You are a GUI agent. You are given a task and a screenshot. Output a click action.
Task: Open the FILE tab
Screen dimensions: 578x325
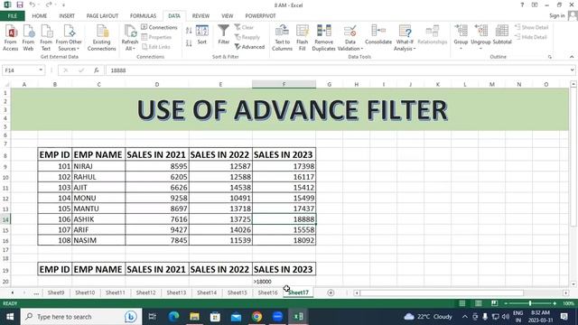click(13, 16)
